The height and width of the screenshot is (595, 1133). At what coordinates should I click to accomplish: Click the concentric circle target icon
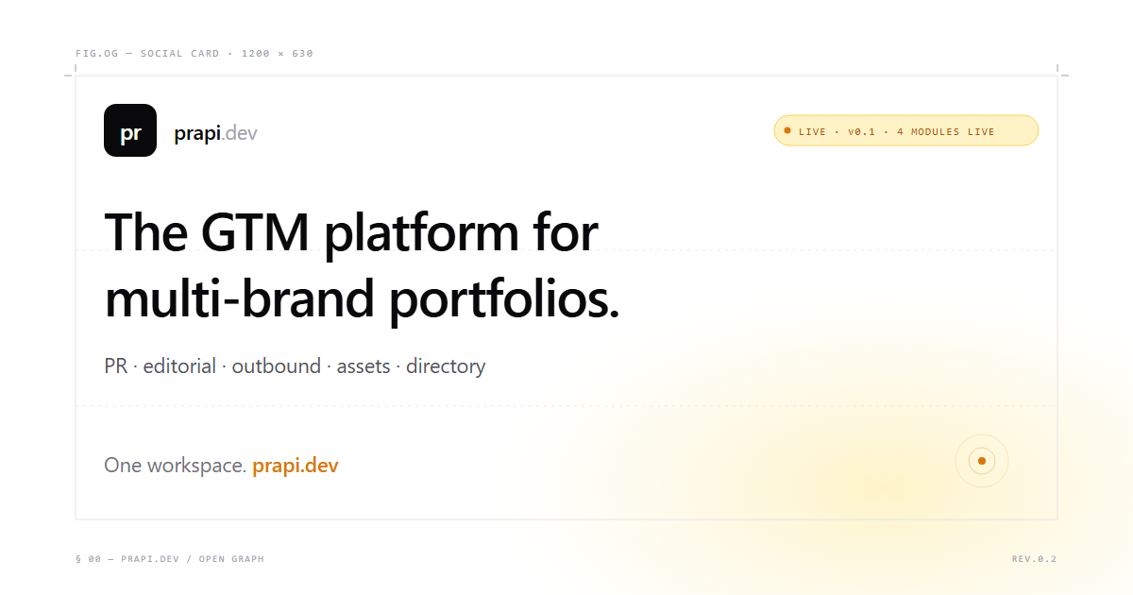click(982, 461)
